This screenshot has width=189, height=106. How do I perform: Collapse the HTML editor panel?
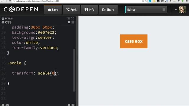click(x=69, y=18)
